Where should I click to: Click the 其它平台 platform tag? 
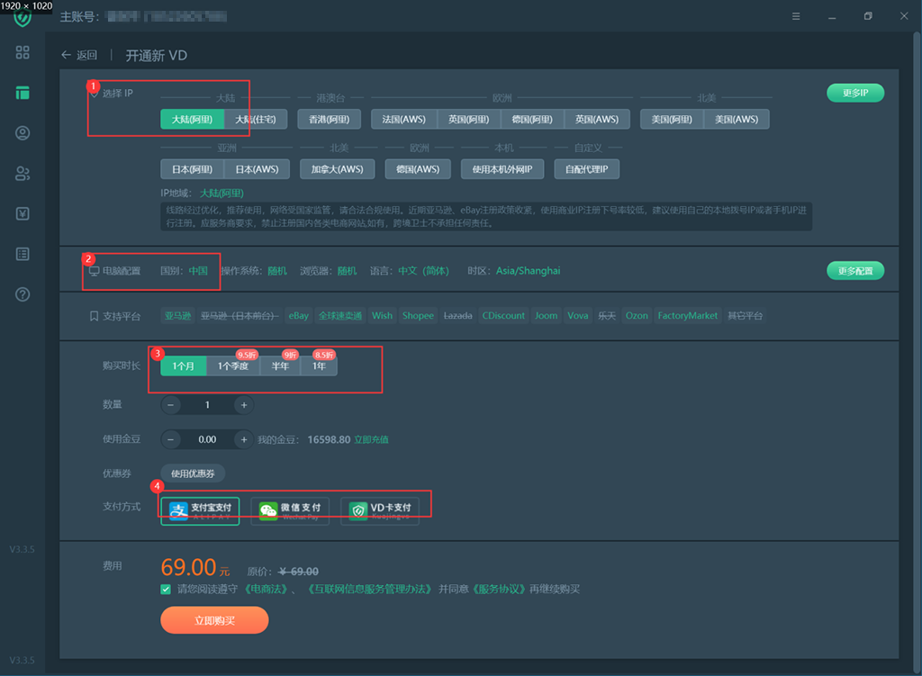(x=745, y=316)
